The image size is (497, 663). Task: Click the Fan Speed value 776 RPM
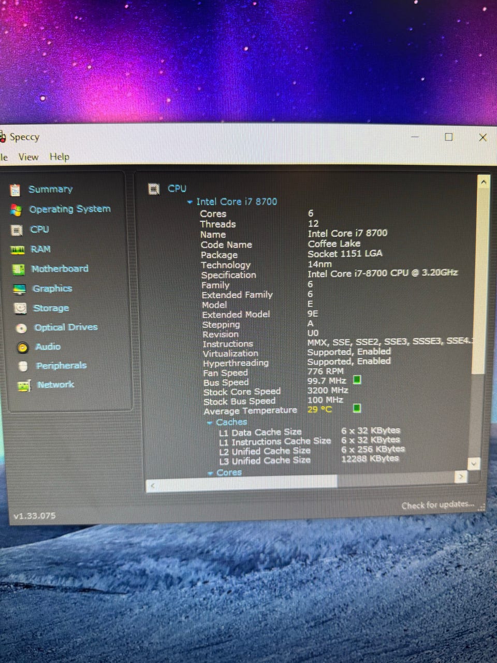[325, 371]
